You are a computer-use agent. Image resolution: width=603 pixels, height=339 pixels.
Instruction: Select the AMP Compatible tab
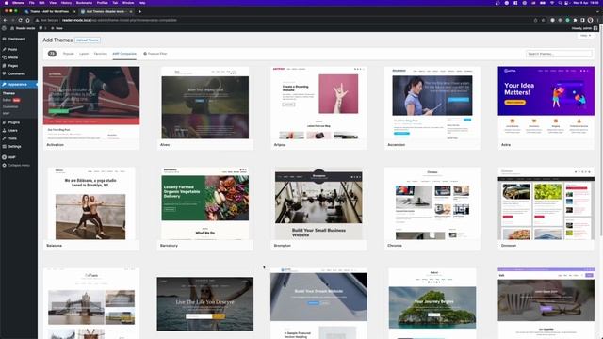tap(124, 54)
